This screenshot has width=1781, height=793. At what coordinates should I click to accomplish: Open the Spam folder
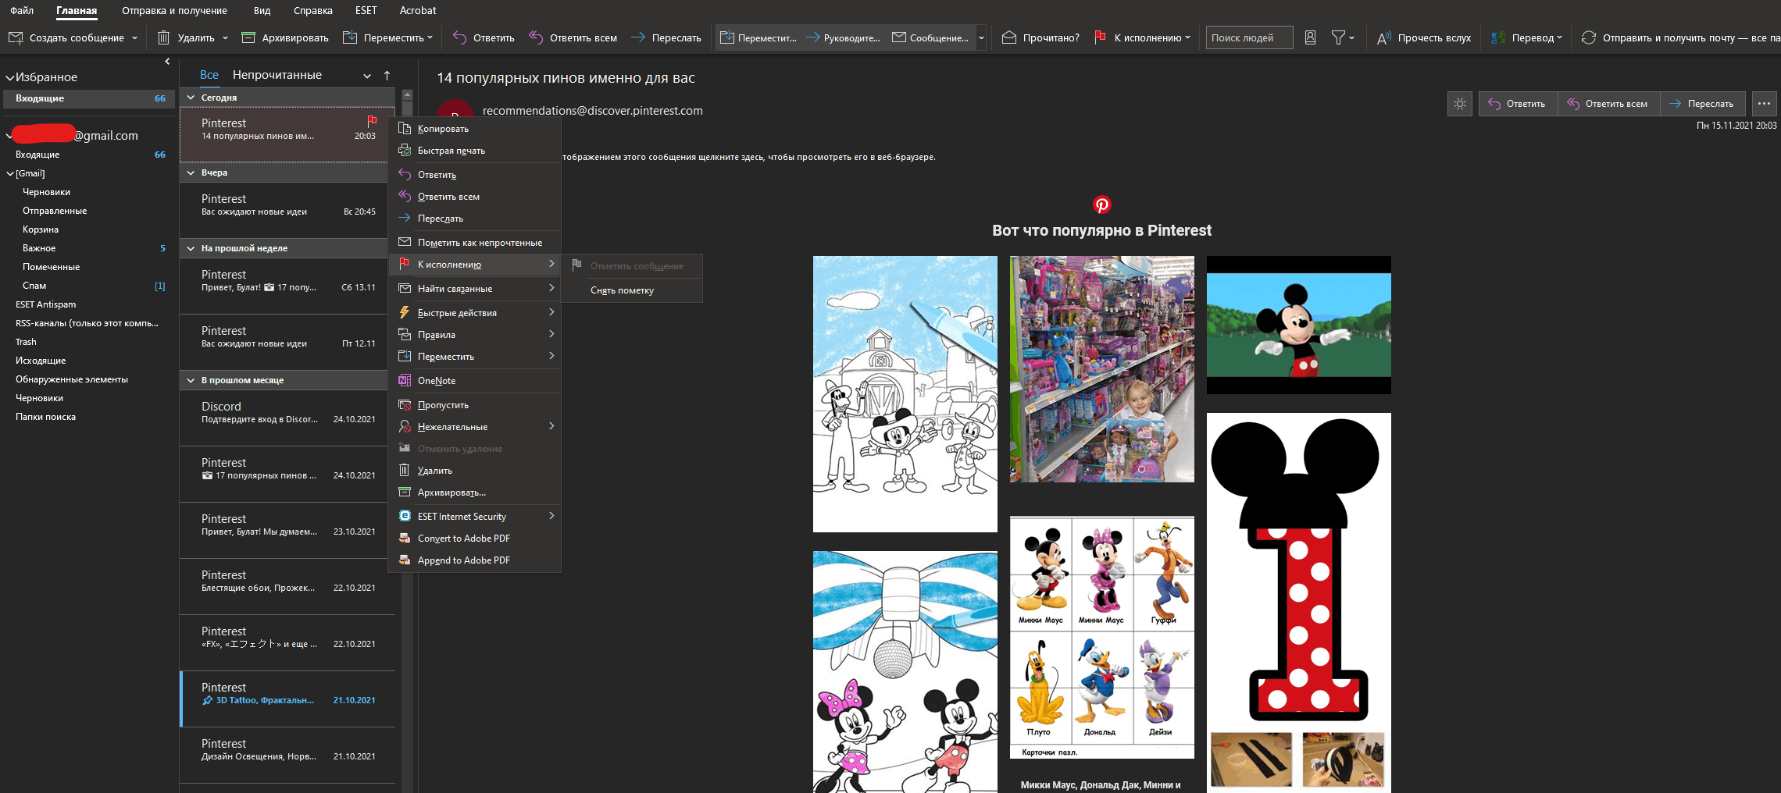34,286
